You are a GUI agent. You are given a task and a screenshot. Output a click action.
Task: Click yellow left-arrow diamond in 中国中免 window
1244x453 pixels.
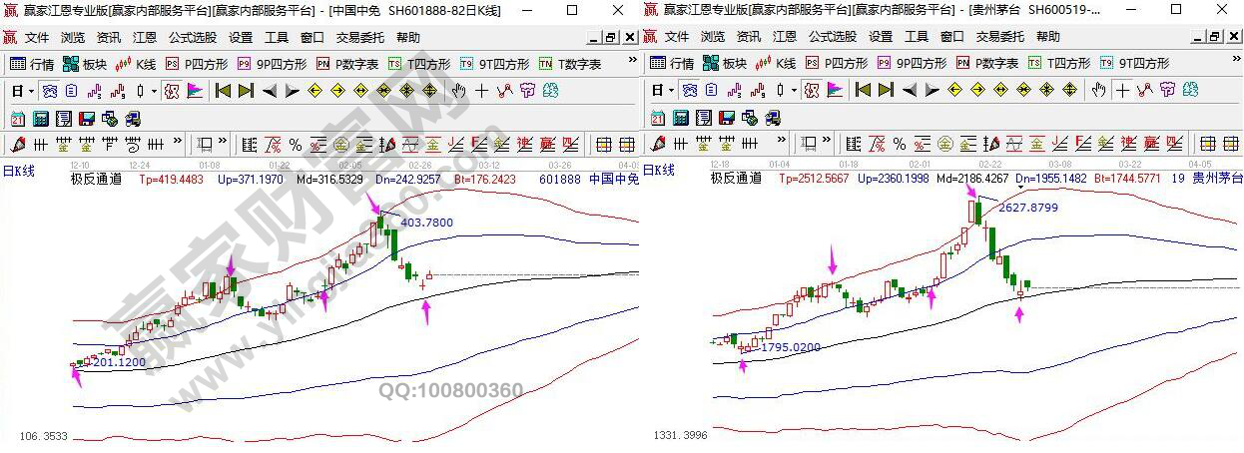point(313,91)
